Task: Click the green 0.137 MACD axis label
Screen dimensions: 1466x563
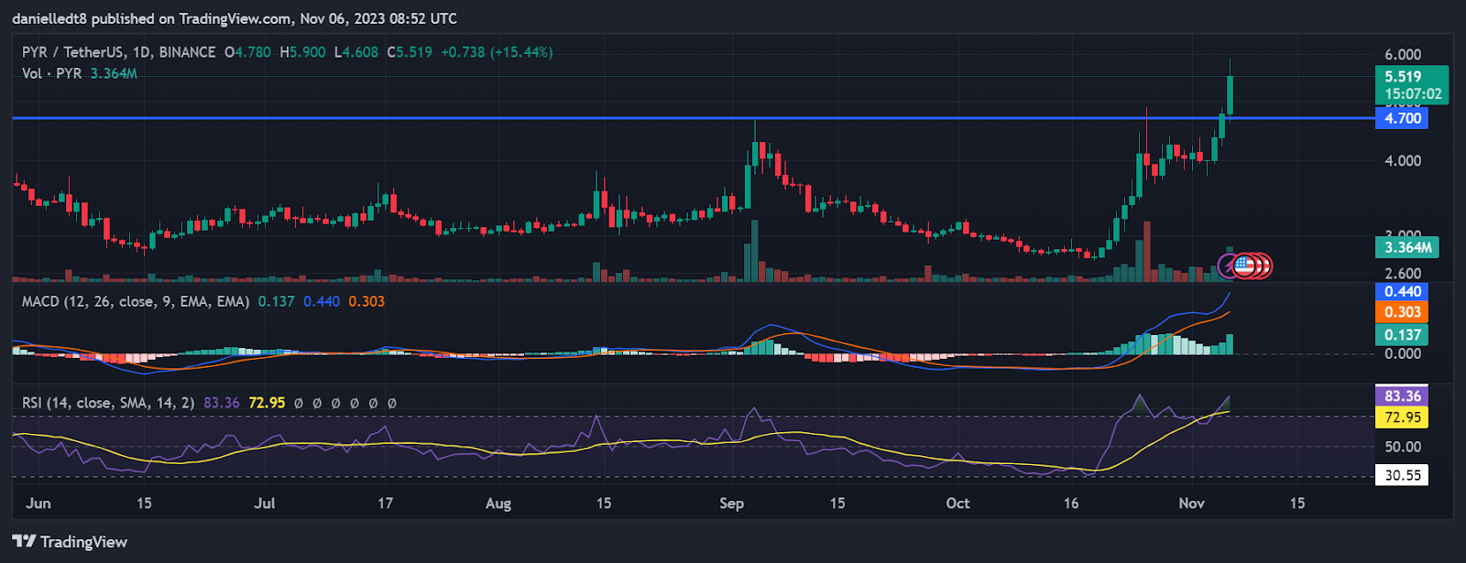Action: (1402, 335)
